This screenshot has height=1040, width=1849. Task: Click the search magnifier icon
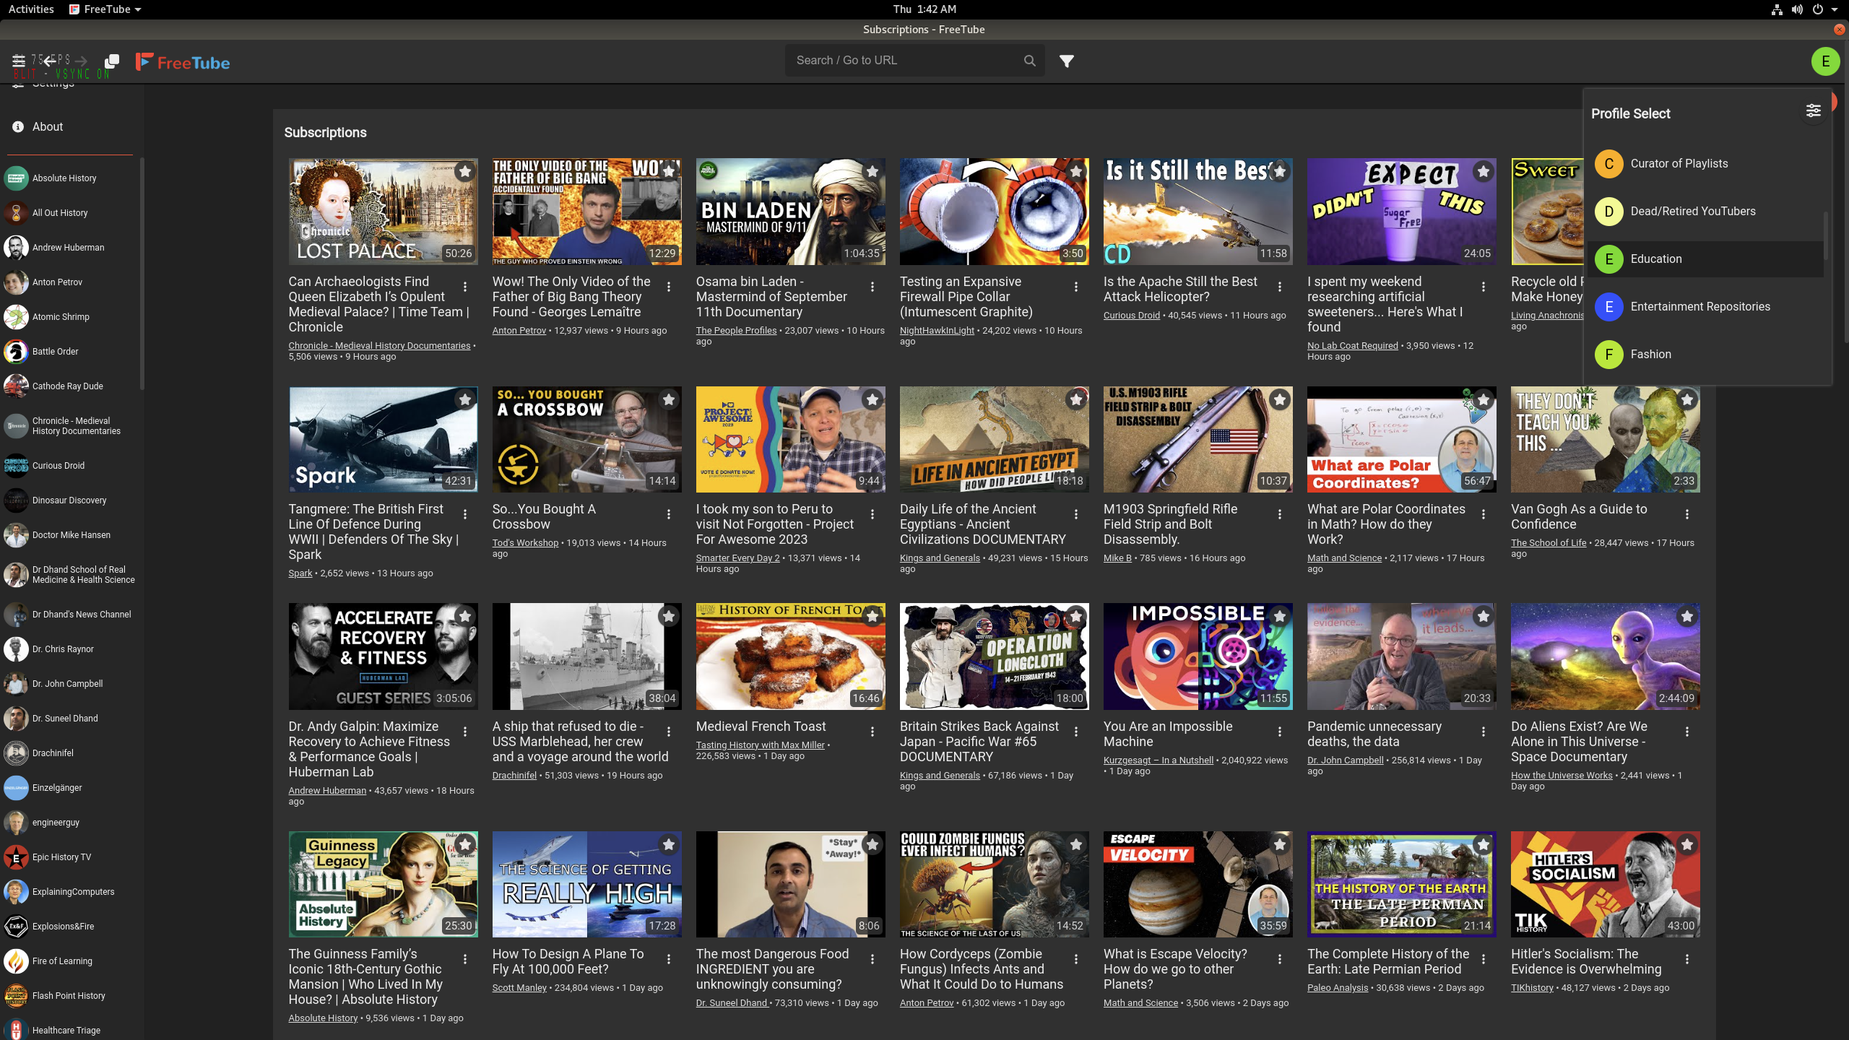(x=1030, y=61)
